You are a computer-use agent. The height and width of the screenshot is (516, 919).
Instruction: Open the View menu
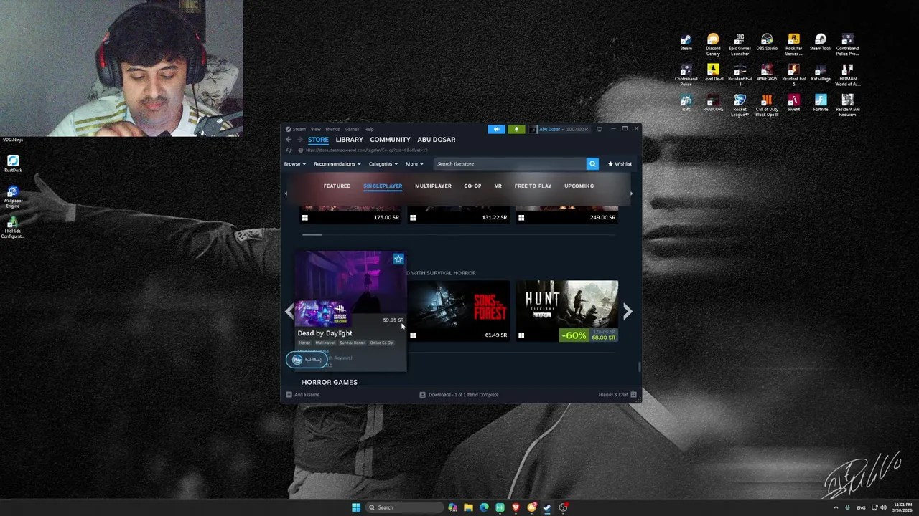[315, 130]
